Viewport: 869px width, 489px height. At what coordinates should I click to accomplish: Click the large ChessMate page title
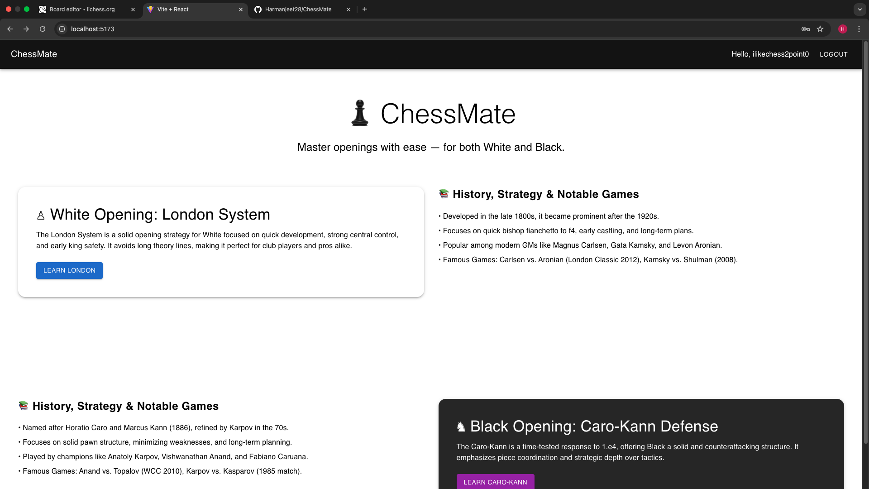pos(448,114)
